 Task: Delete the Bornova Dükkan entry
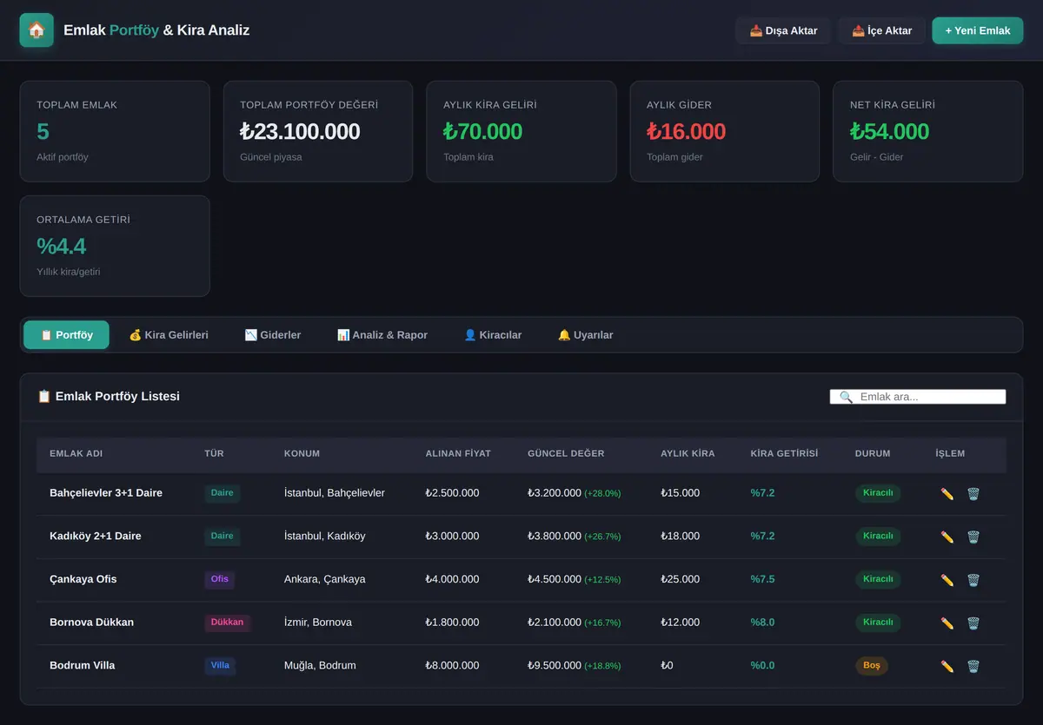[x=973, y=623]
